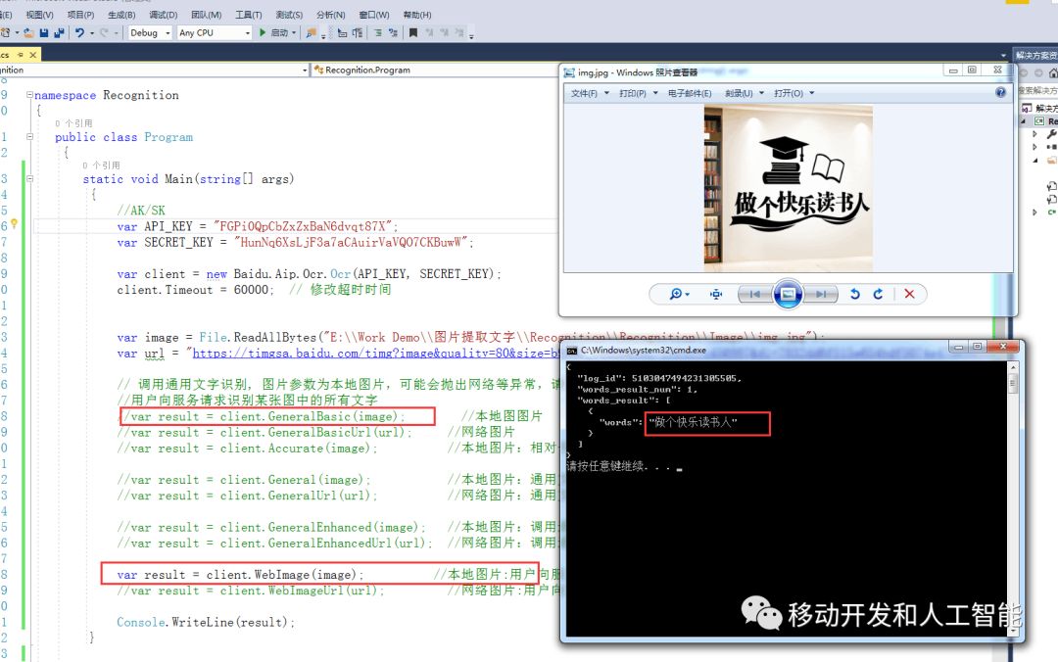Open the 打印(P) menu in photo viewer

pyautogui.click(x=638, y=93)
